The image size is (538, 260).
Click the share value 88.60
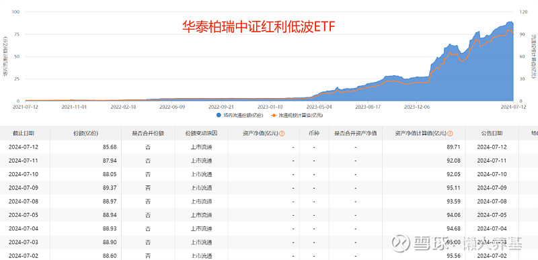point(109,256)
